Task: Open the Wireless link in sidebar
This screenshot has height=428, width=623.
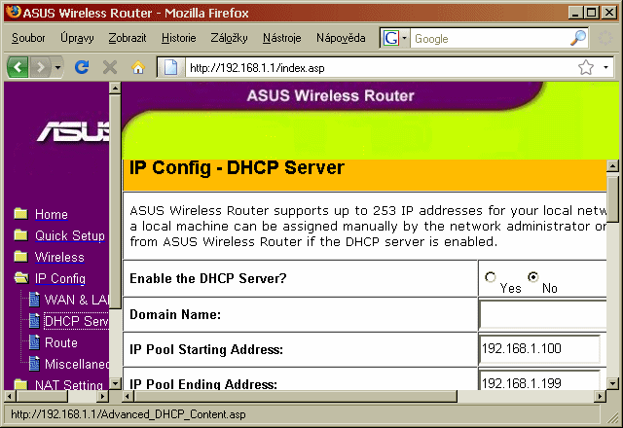Action: pos(59,257)
